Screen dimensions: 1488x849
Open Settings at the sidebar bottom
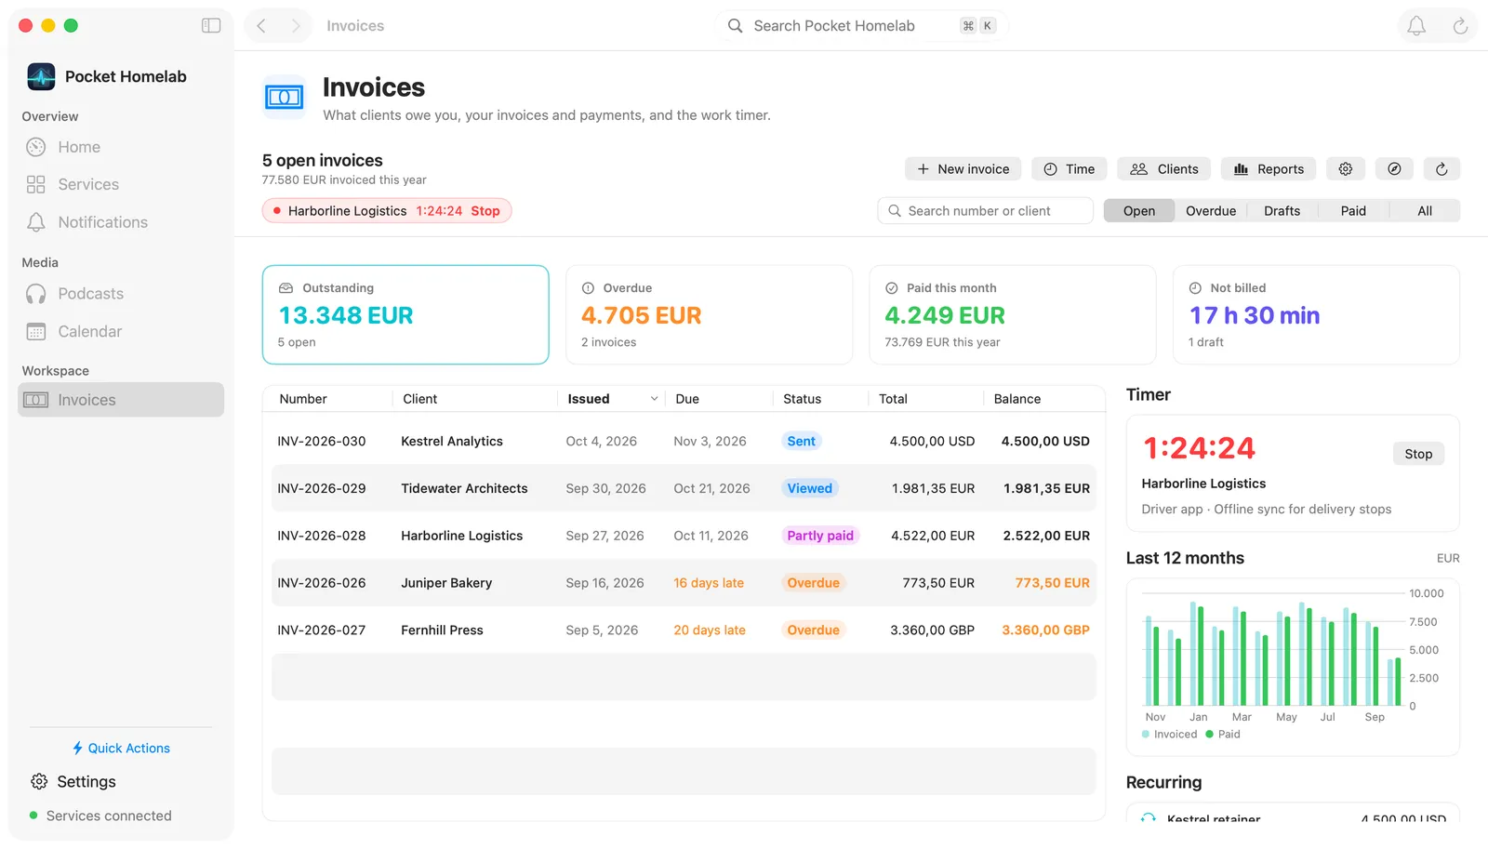(73, 782)
